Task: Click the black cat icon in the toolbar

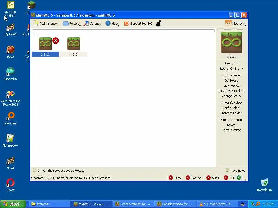Action: click(x=159, y=23)
